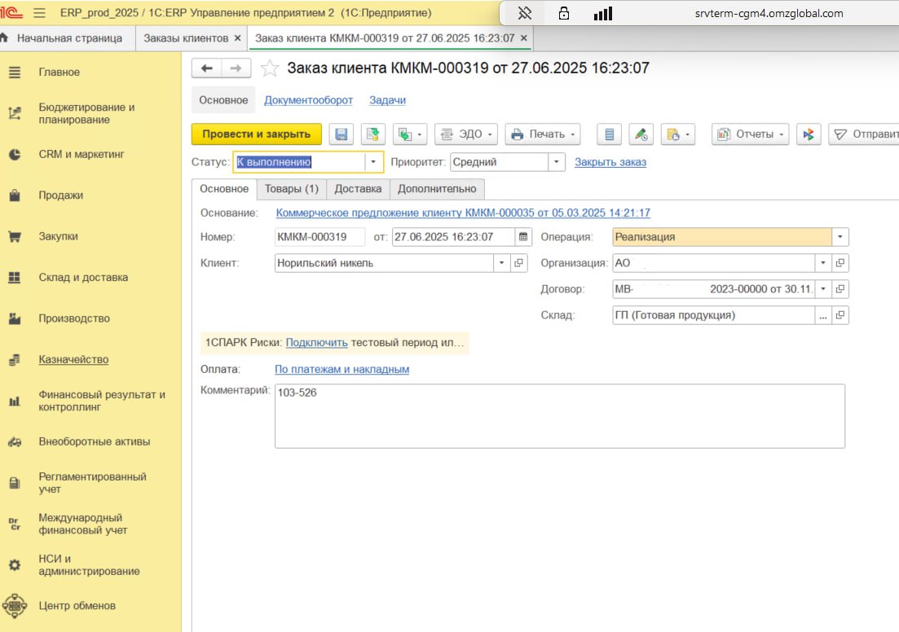Open the network signal bars in connection bar
Image resolution: width=899 pixels, height=632 pixels.
[x=602, y=13]
